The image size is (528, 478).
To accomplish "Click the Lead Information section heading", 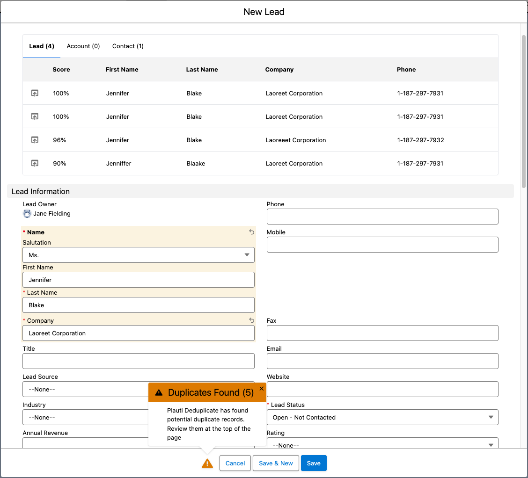I will click(x=41, y=191).
